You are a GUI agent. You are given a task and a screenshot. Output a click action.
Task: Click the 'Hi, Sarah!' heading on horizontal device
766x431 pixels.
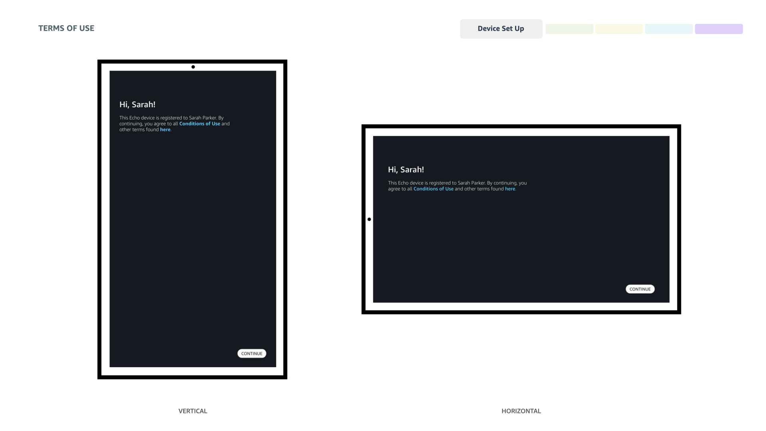tap(406, 170)
